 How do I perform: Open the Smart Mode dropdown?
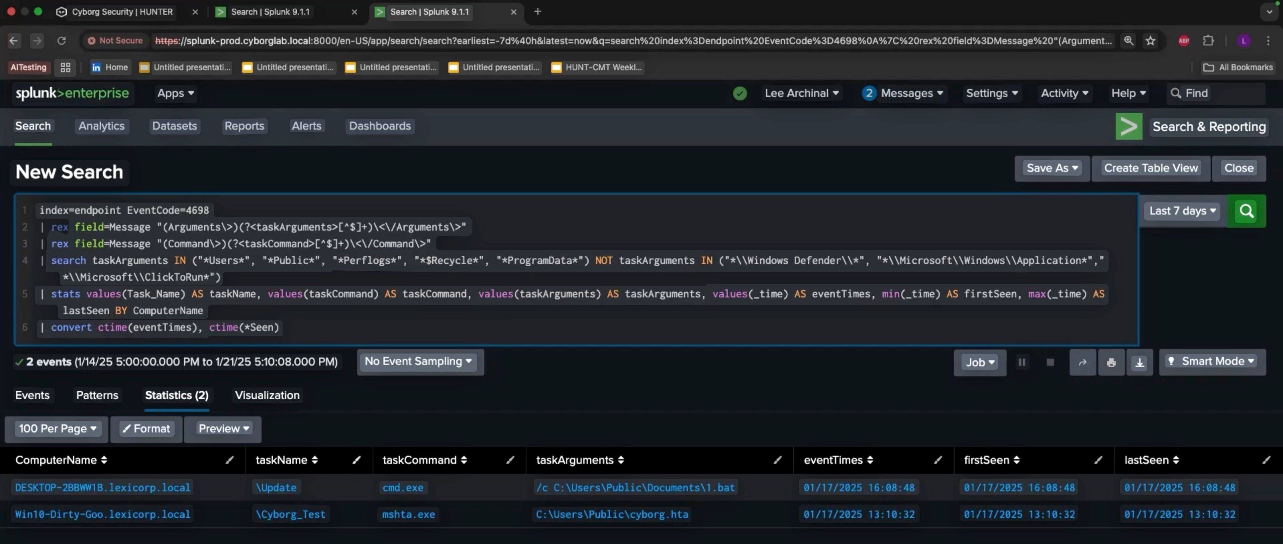(1212, 362)
